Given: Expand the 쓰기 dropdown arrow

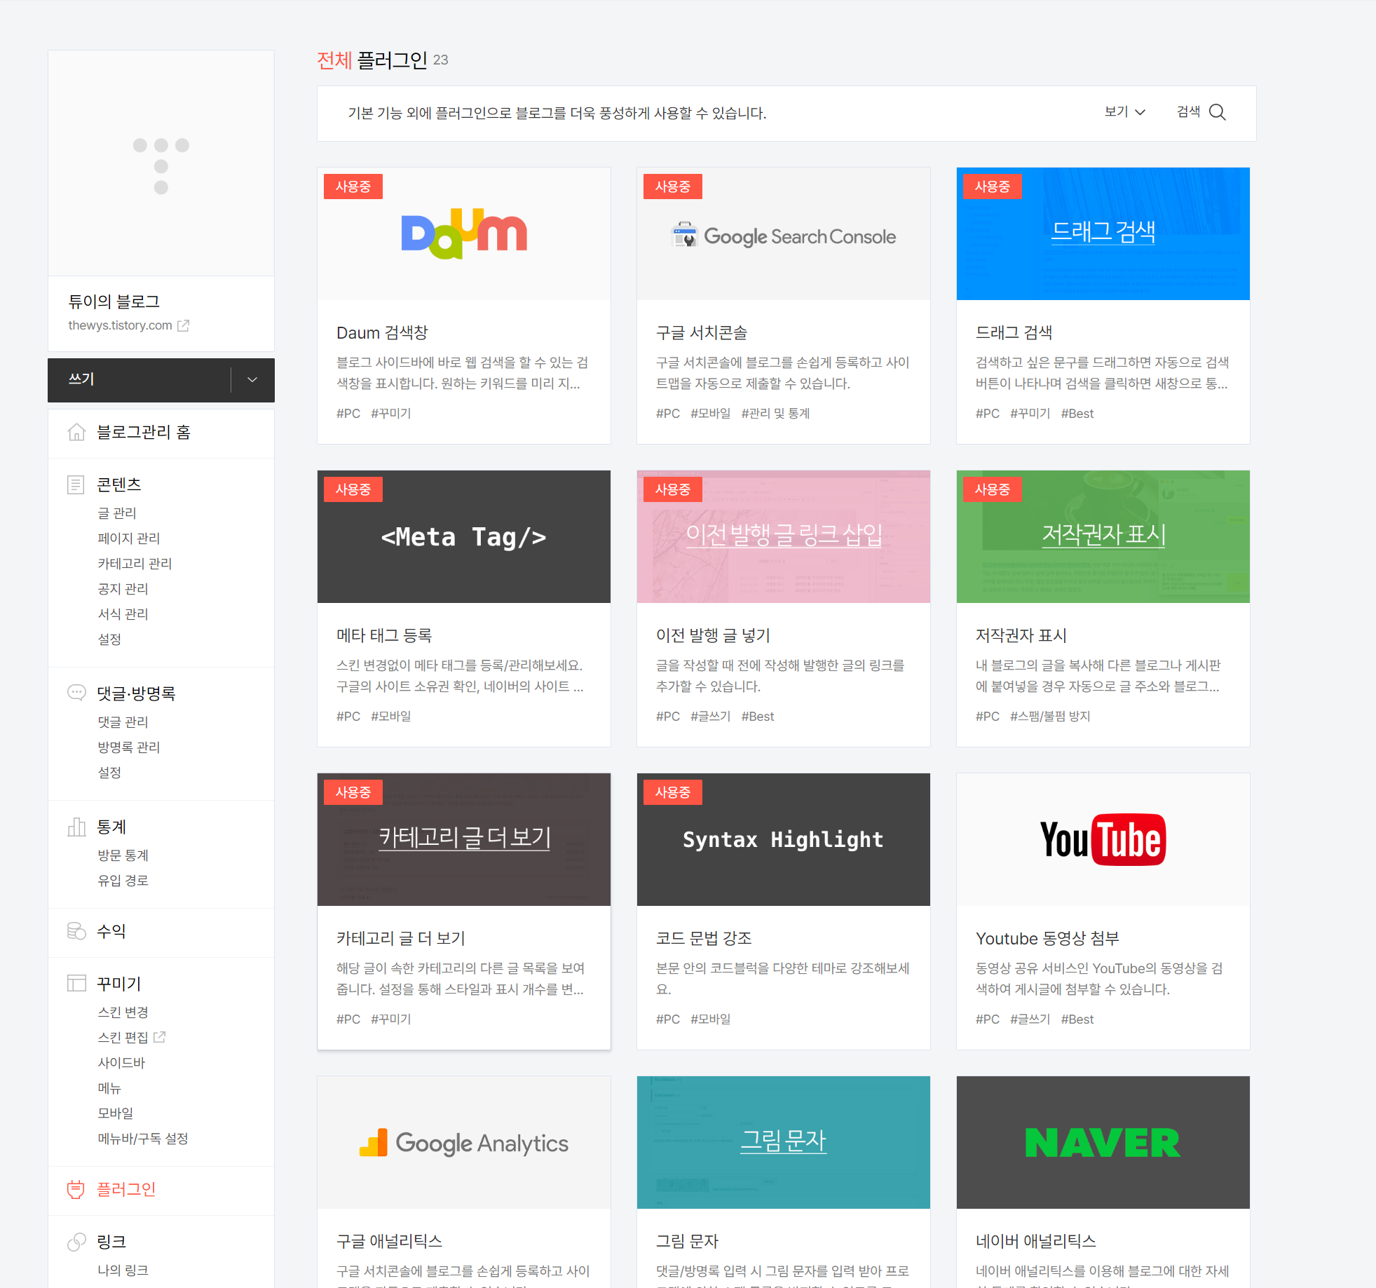Looking at the screenshot, I should point(252,380).
